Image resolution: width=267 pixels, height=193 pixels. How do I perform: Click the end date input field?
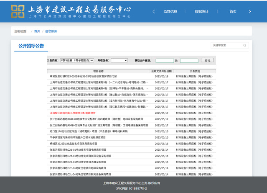[189, 60]
